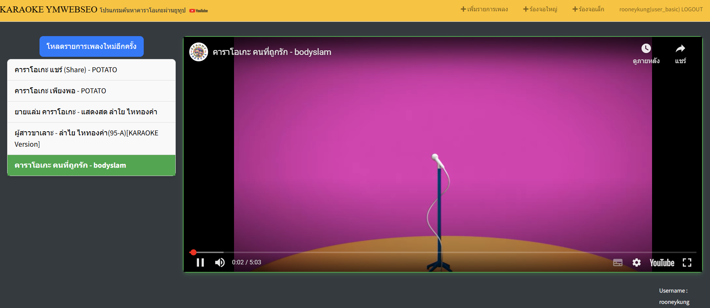Screen dimensions: 710x308
Task: Open the video settings gear
Action: tap(636, 262)
